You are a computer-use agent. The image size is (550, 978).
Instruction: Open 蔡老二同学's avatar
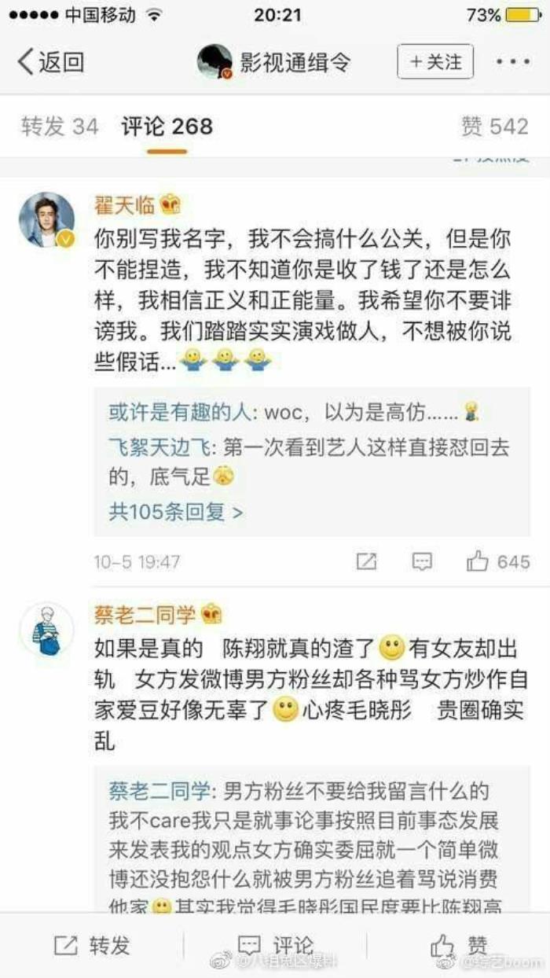46,630
